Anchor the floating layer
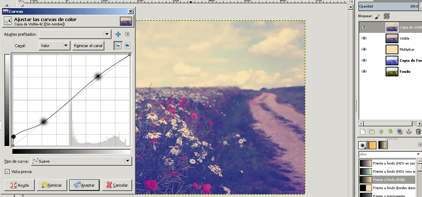The width and height of the screenshot is (422, 197). pyautogui.click(x=409, y=132)
